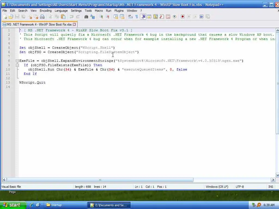Switch to Startup folder taskbar button
The image size is (279, 209).
pyautogui.click(x=65, y=205)
